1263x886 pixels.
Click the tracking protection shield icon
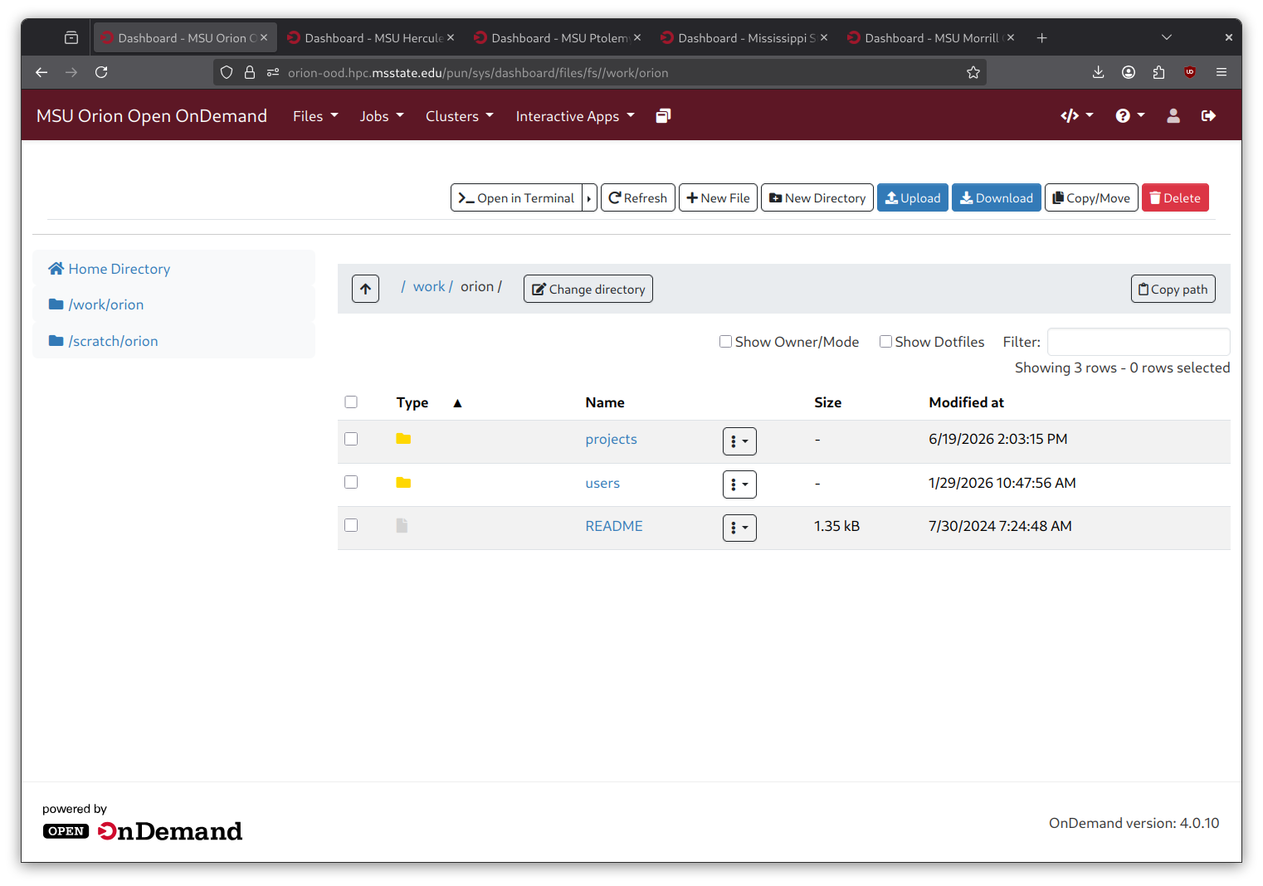click(227, 72)
